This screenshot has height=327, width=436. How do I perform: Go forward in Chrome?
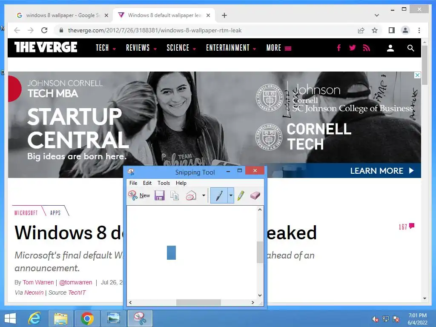pyautogui.click(x=31, y=30)
